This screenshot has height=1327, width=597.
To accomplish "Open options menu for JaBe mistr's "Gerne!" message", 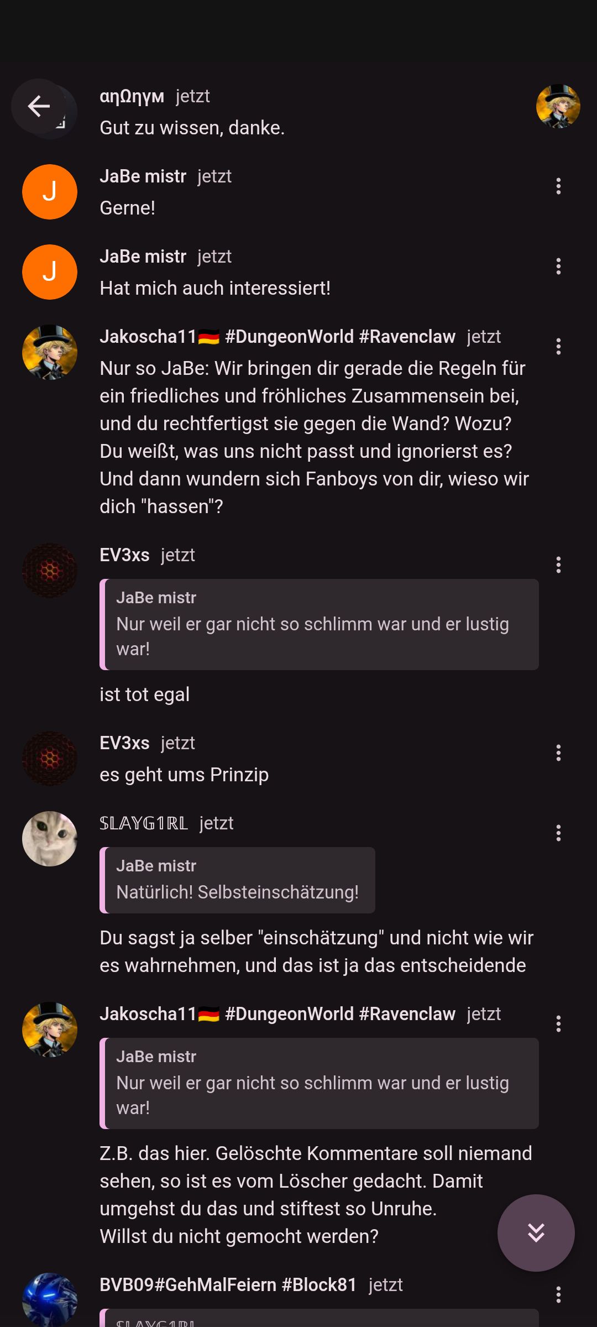I will [x=558, y=186].
